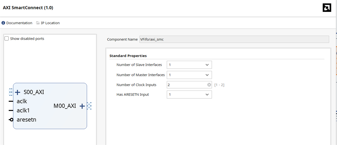Expand the S00_AXI interface plus icon
This screenshot has width=337, height=145.
[18, 92]
